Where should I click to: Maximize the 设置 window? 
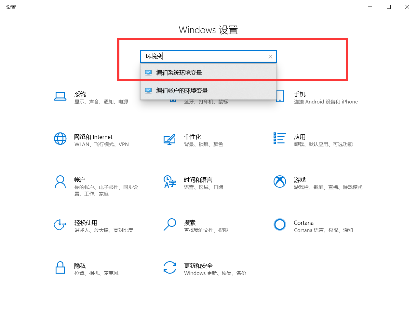pyautogui.click(x=389, y=7)
